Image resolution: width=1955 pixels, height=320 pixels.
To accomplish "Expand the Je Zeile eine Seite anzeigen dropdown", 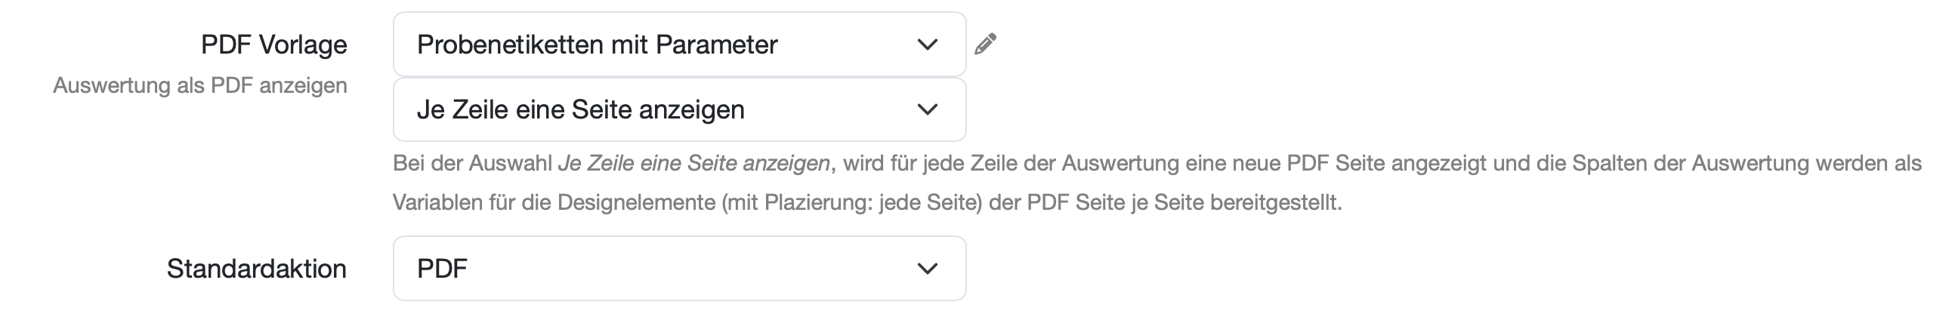I will [x=679, y=109].
